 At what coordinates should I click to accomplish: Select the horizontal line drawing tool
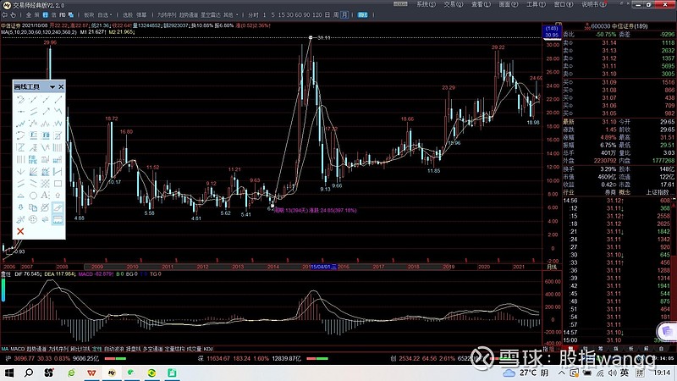pos(20,112)
